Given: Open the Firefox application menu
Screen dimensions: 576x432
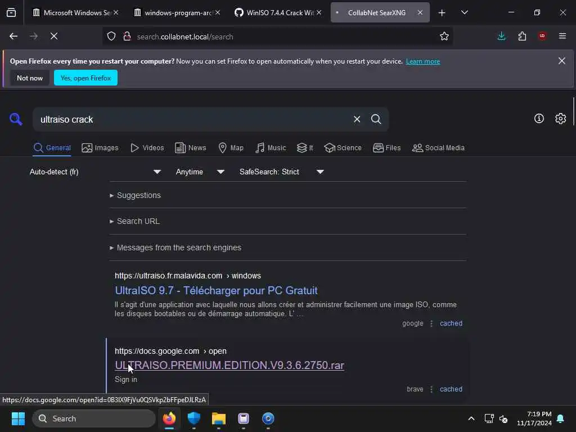Looking at the screenshot, I should 562,36.
